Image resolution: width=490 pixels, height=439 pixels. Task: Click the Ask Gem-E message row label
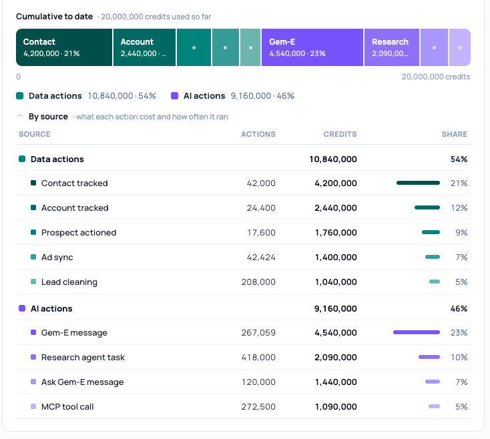(x=83, y=382)
